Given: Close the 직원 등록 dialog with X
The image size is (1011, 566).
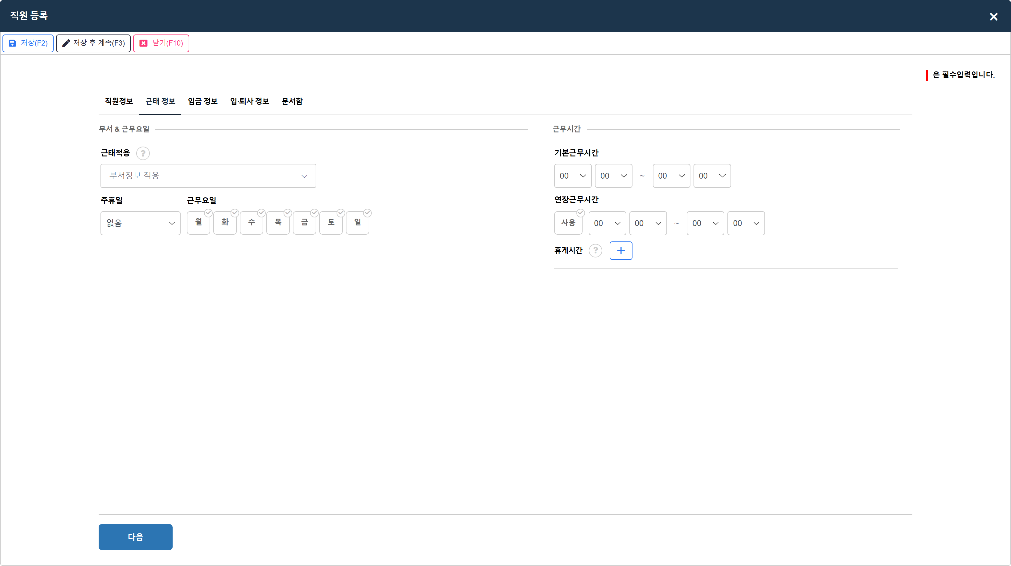Looking at the screenshot, I should pyautogui.click(x=993, y=17).
